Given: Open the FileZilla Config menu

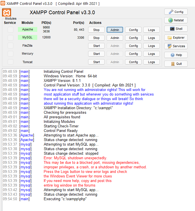Looking at the screenshot, I should pos(133,46).
